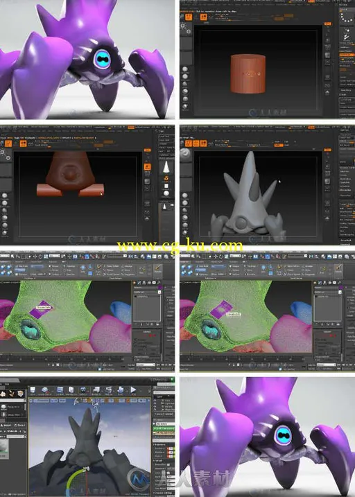This screenshot has height=497, width=355.
Task: Click Save icon in Unreal Editor toolbar
Action: [33, 390]
